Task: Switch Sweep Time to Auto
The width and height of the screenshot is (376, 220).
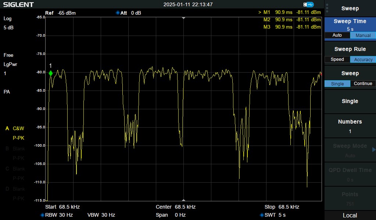Action: click(337, 35)
